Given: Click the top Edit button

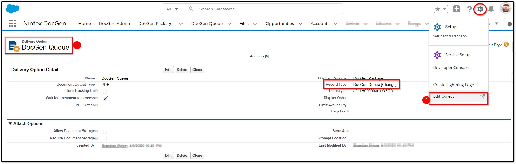Looking at the screenshot, I should 168,70.
